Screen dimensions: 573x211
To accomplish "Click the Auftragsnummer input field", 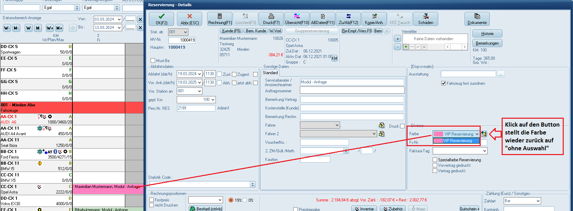I will [x=352, y=90].
